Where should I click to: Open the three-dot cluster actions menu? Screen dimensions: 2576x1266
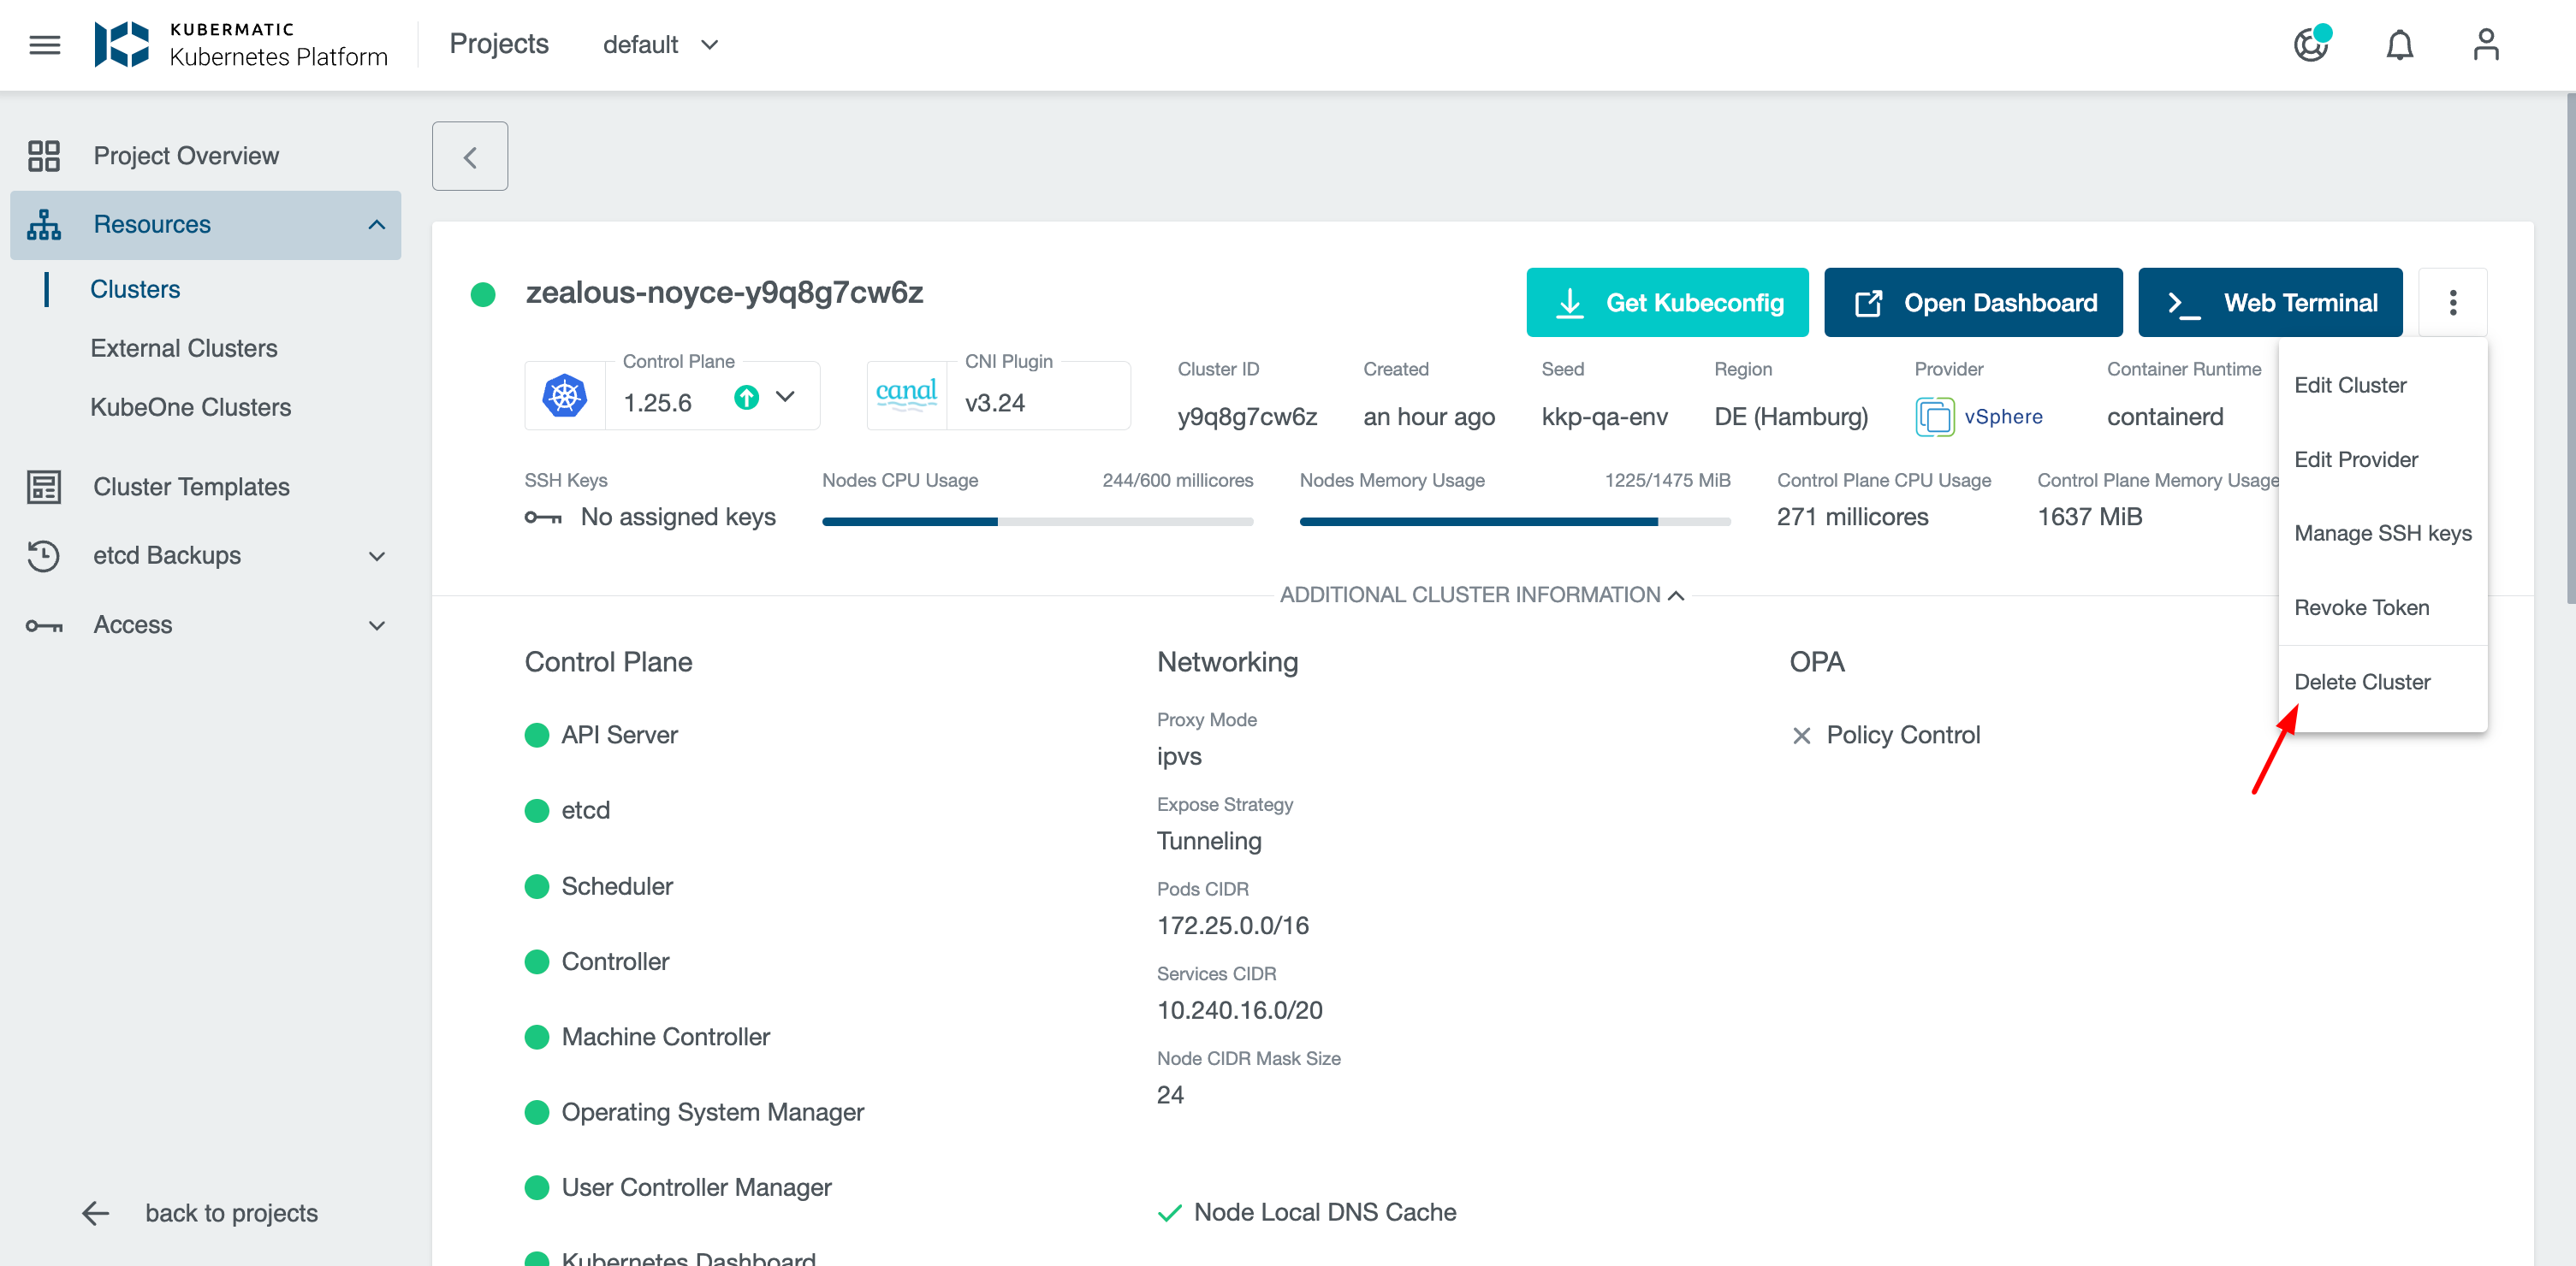2453,302
